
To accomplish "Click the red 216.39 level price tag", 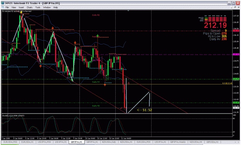I will point(236,31).
